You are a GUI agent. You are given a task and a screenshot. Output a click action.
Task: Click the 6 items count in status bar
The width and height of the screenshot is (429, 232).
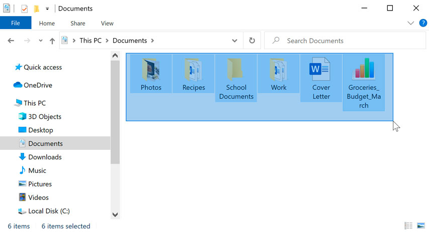coord(19,226)
